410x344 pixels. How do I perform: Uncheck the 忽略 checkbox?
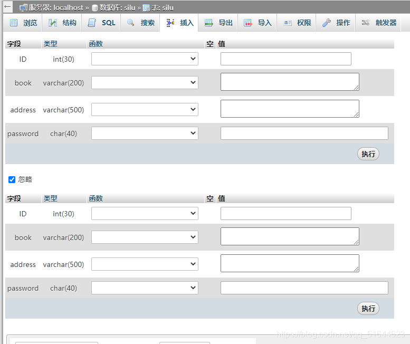[12, 179]
